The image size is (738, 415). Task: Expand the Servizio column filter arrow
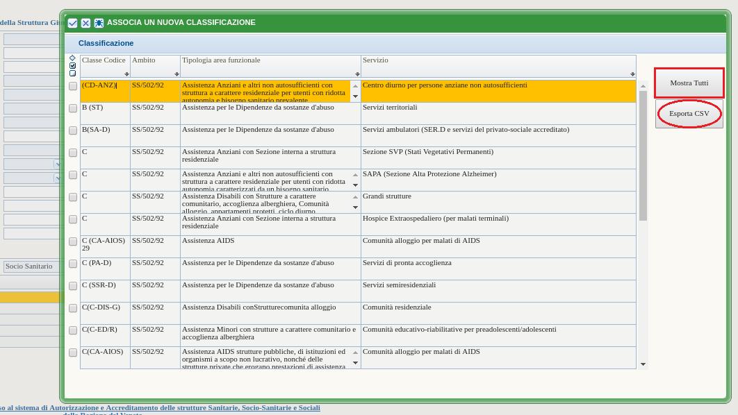tap(632, 74)
